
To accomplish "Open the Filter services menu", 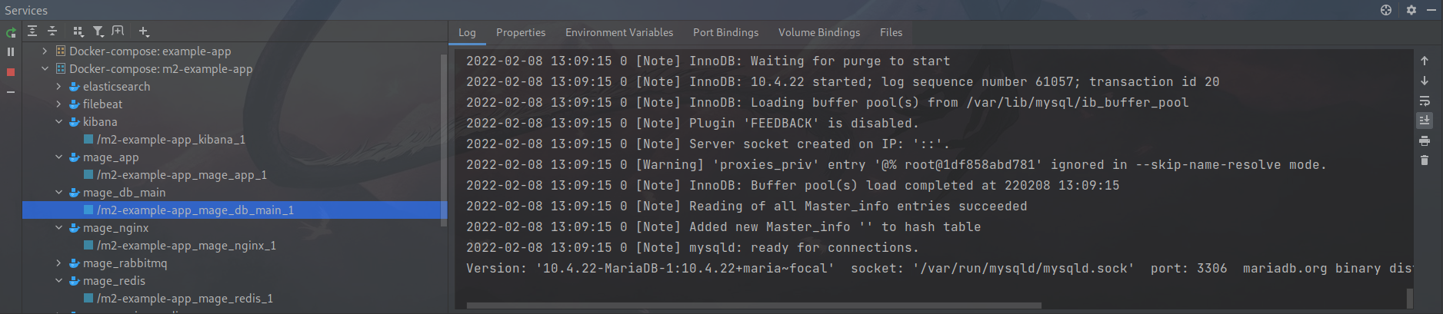I will click(98, 31).
